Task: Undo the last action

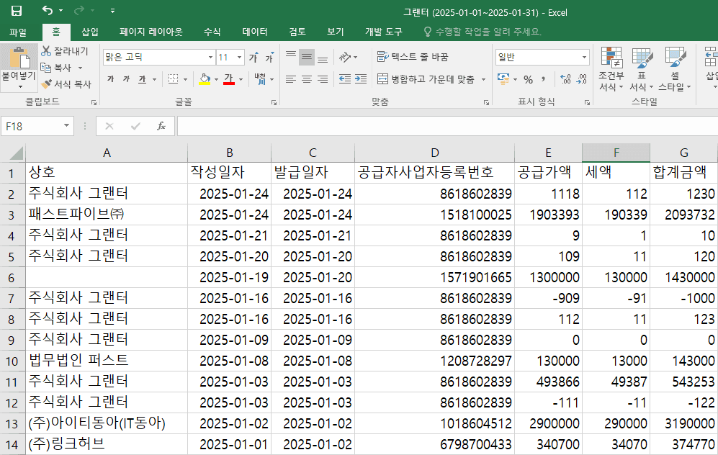Action: [x=47, y=10]
